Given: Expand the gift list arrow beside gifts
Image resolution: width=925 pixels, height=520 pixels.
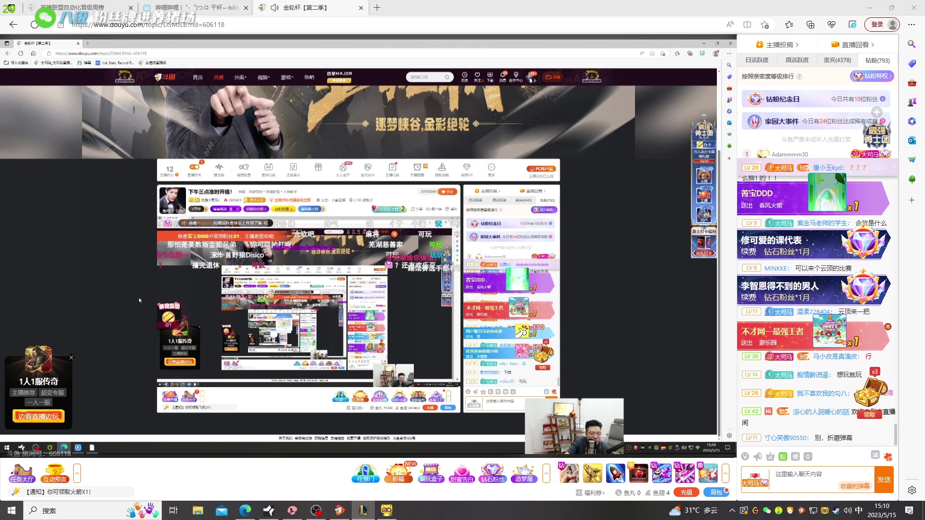Looking at the screenshot, I should click(x=725, y=473).
